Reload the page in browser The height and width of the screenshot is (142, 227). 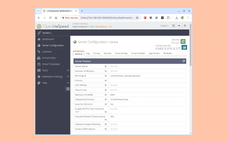click(50, 18)
